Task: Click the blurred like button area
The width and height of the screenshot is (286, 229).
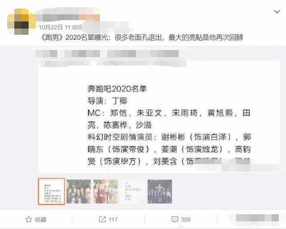Action: pos(257,218)
